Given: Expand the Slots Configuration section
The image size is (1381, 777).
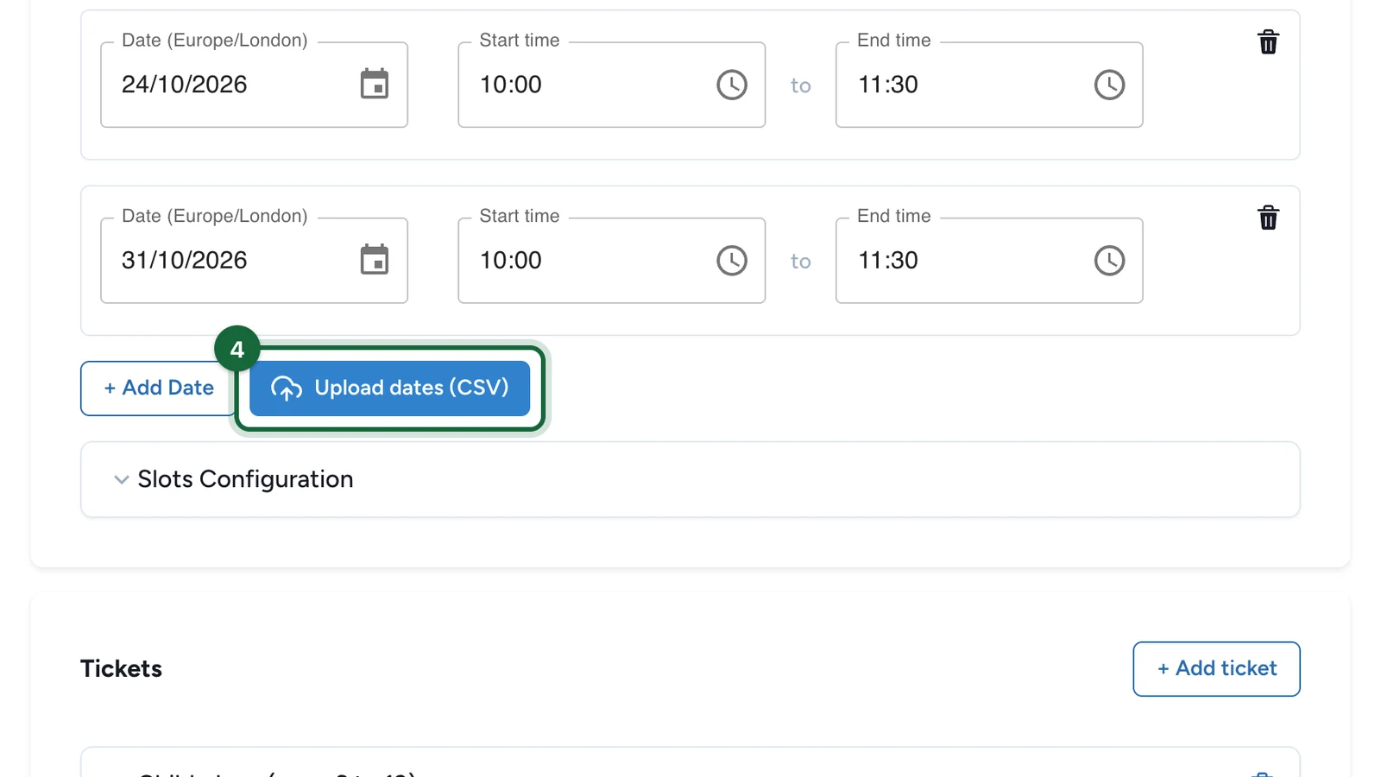Looking at the screenshot, I should (690, 479).
